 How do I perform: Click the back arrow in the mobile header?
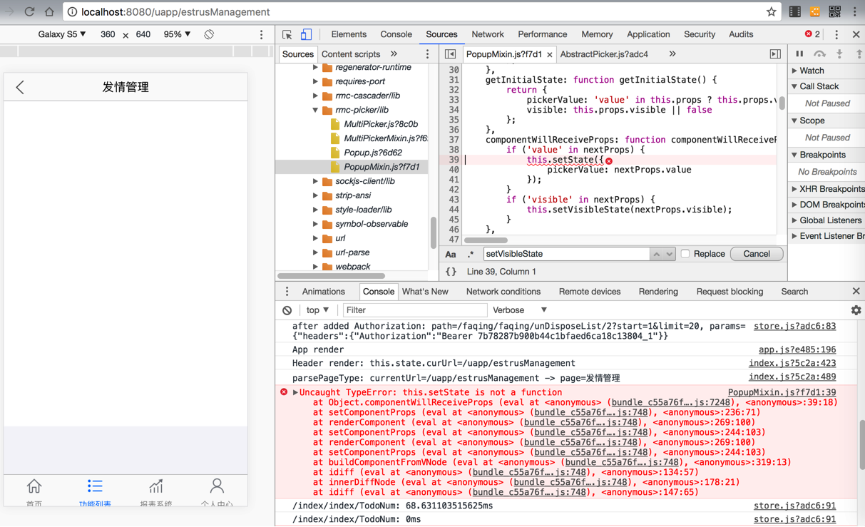tap(20, 87)
